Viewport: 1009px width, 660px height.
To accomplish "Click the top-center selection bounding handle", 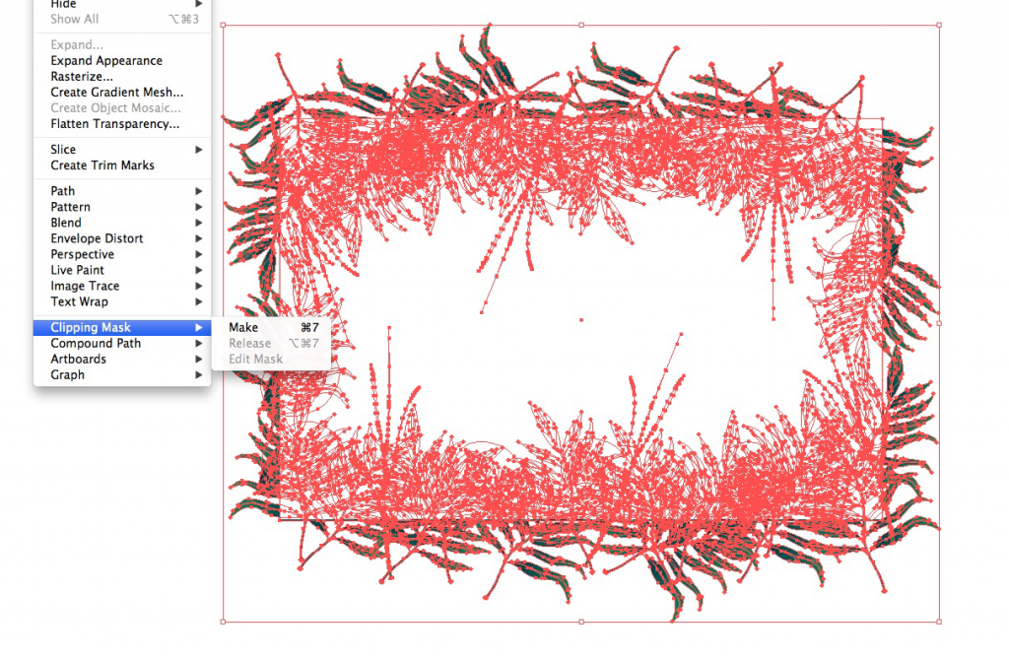I will point(581,25).
